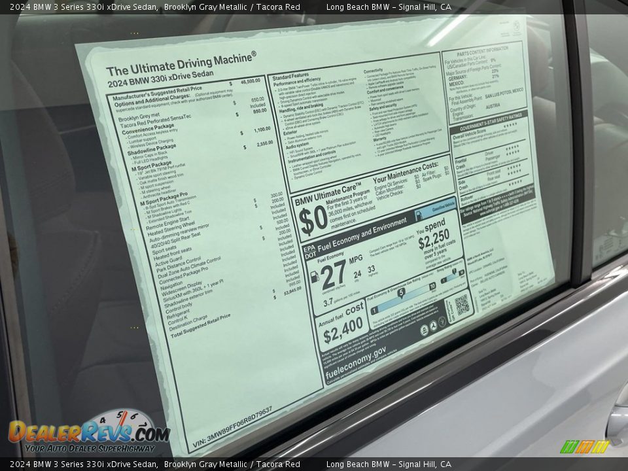Click the "EPA DOT" emblem on the fuel label
Image resolution: width=628 pixels, height=471 pixels.
pos(310,252)
